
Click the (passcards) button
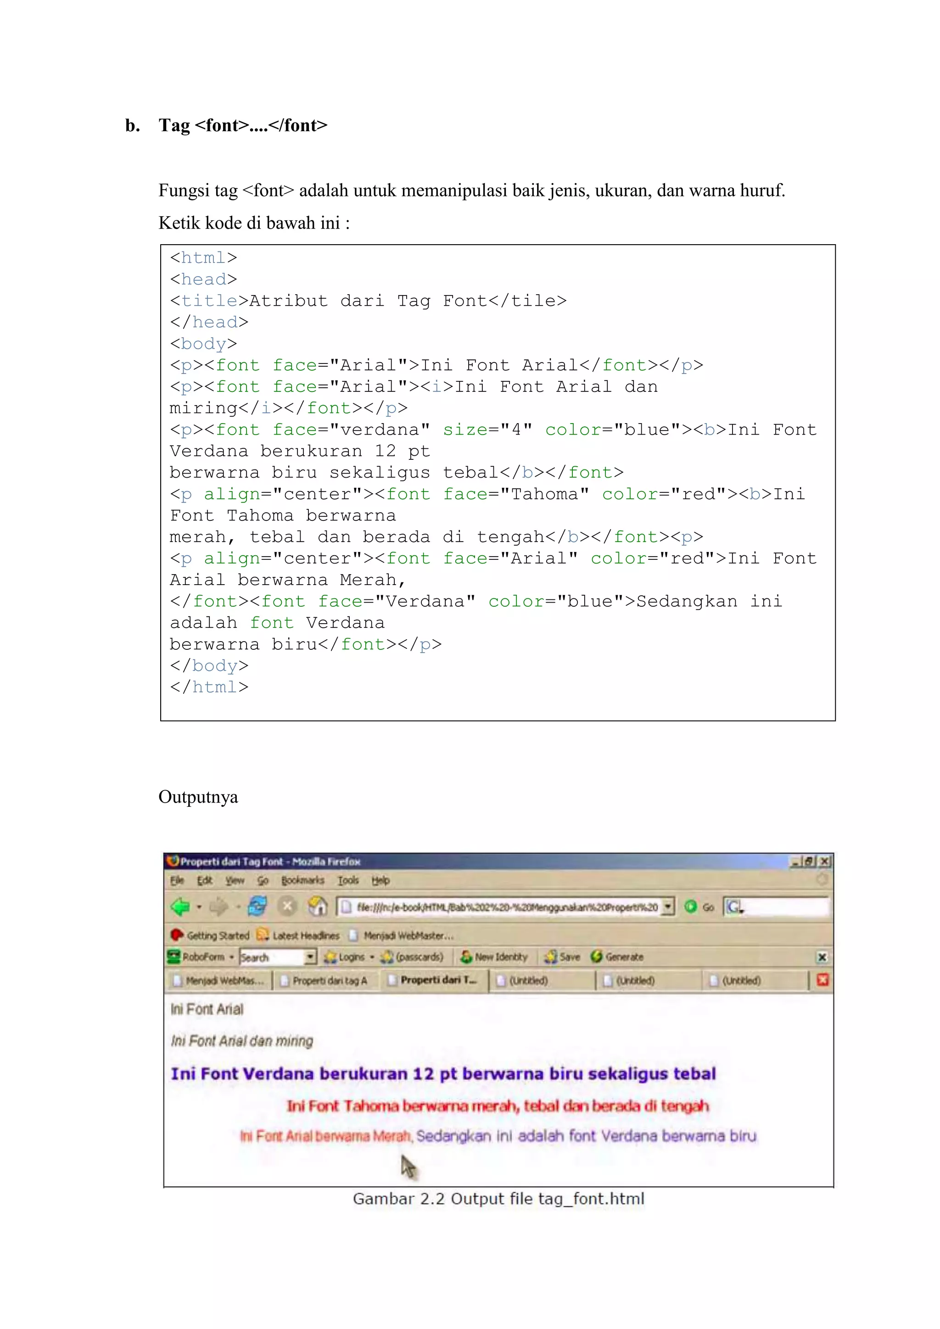(412, 957)
